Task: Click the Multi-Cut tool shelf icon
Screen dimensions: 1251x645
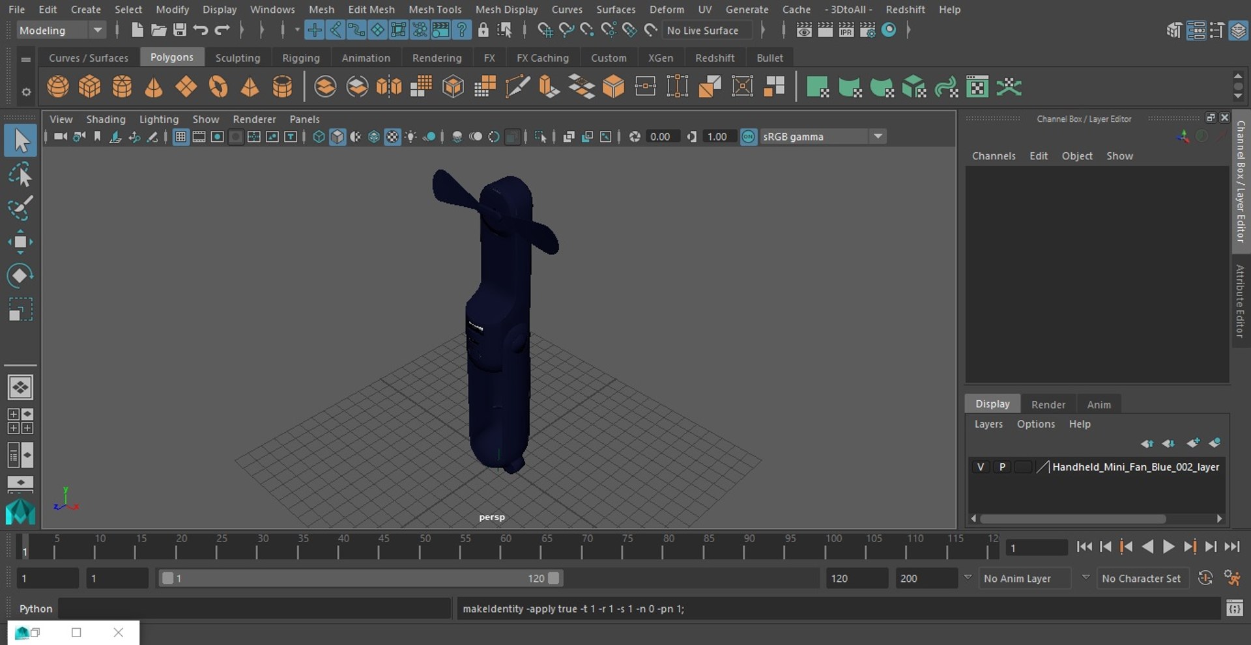Action: coord(517,87)
